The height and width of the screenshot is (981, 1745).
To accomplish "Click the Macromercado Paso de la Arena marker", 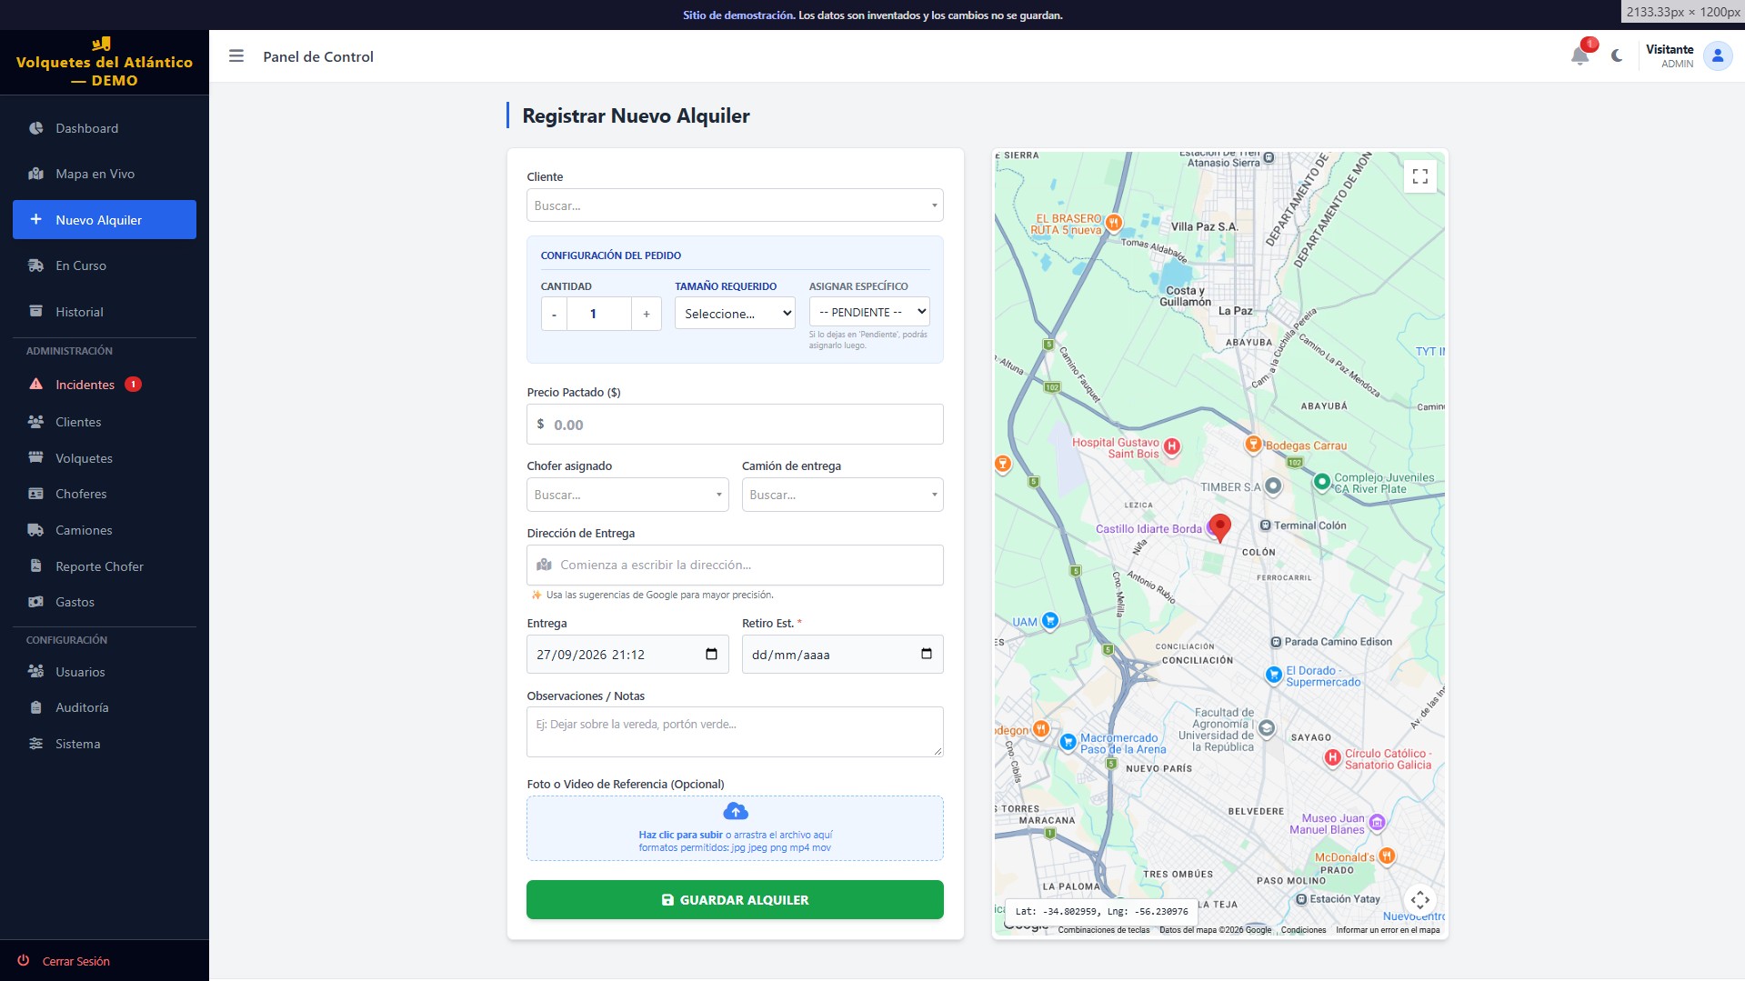I will pyautogui.click(x=1068, y=742).
